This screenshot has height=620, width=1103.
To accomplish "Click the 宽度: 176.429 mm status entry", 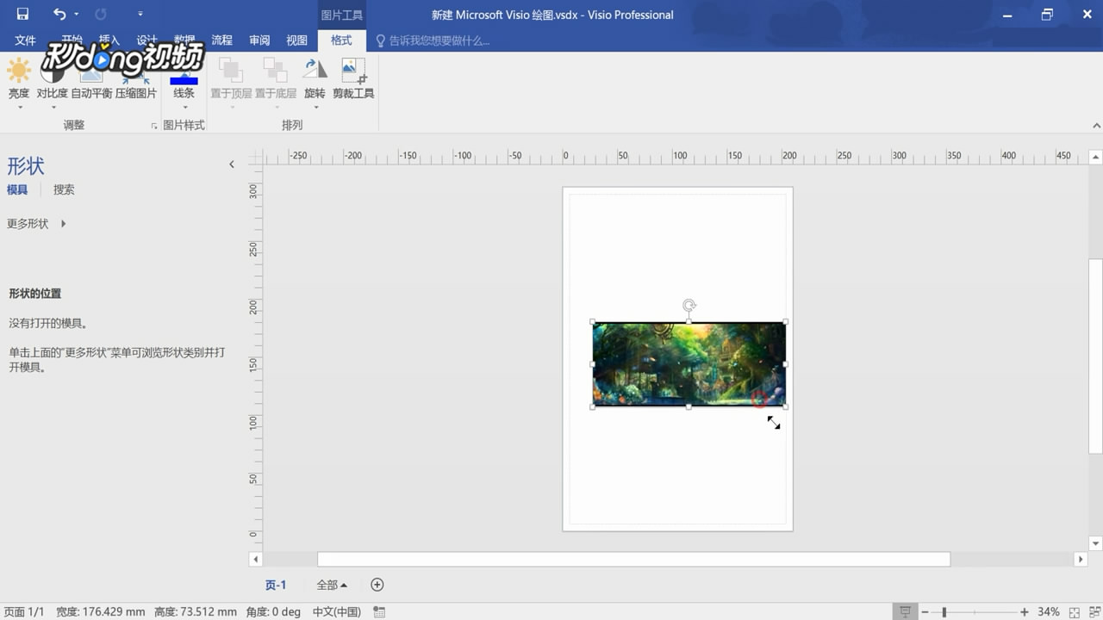I will (101, 611).
